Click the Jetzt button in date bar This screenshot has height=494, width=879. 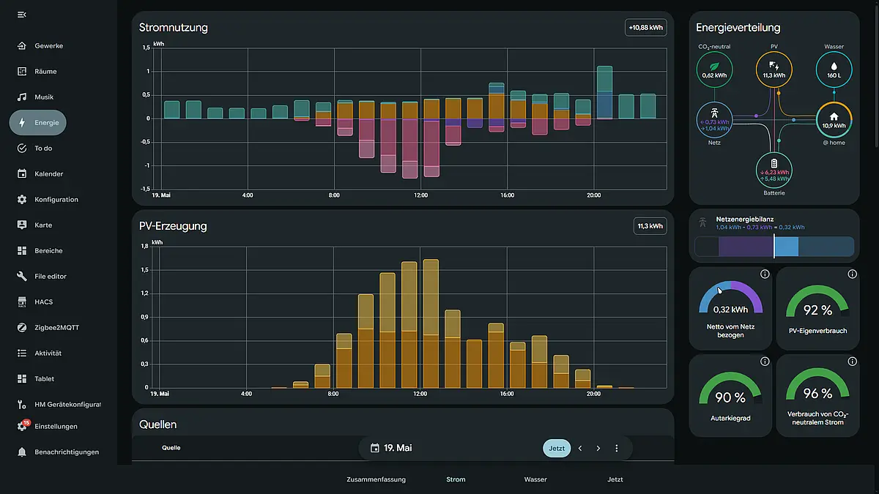click(x=557, y=448)
